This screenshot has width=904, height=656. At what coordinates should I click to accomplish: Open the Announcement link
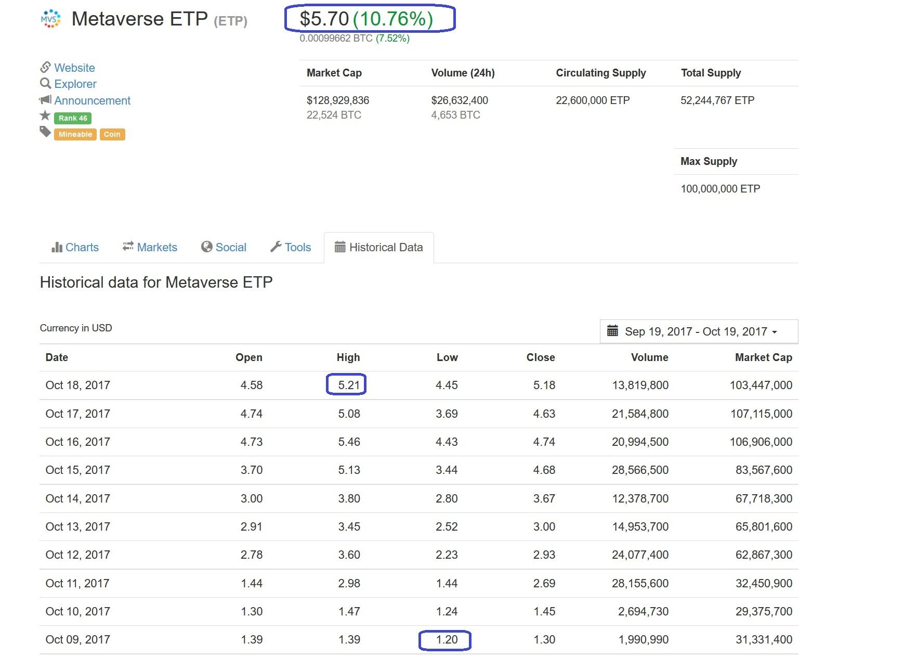coord(93,100)
